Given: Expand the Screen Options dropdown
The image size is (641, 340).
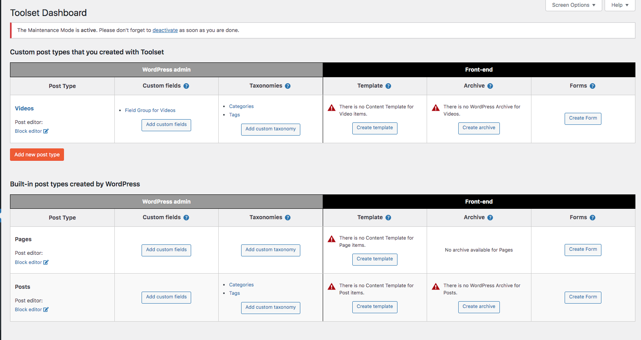Looking at the screenshot, I should [x=573, y=5].
